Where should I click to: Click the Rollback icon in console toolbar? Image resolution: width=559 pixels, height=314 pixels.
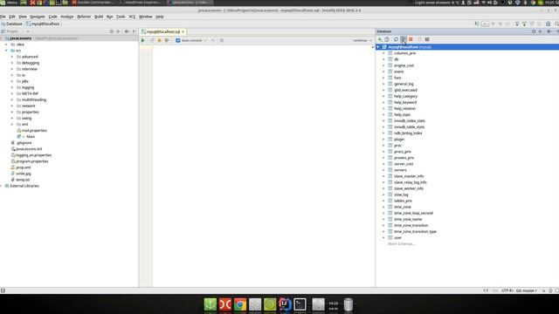coord(213,41)
